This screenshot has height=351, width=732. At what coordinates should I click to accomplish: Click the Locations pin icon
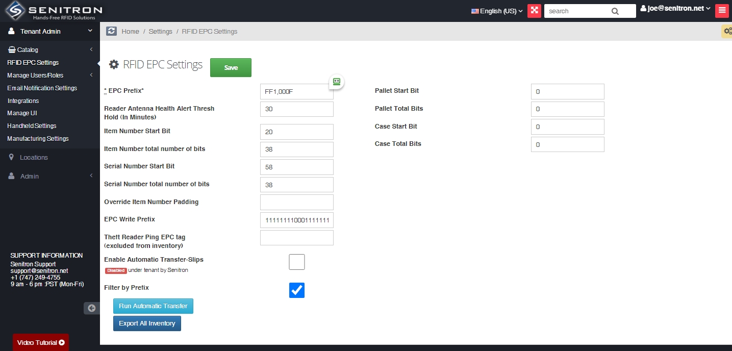pyautogui.click(x=11, y=157)
